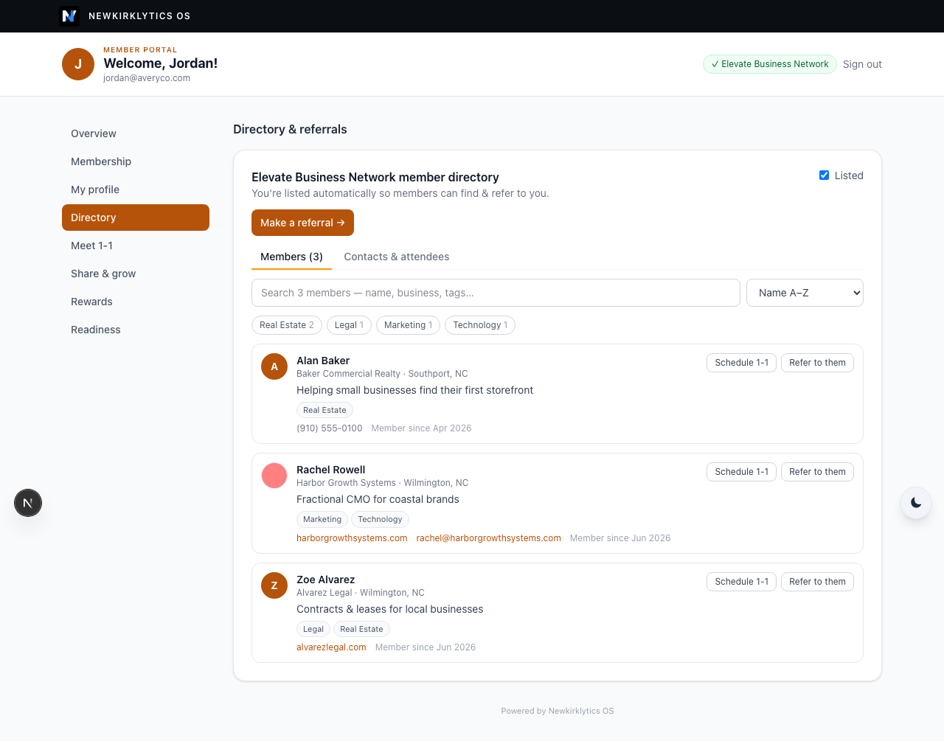Click Alan Baker's avatar

[x=274, y=366]
